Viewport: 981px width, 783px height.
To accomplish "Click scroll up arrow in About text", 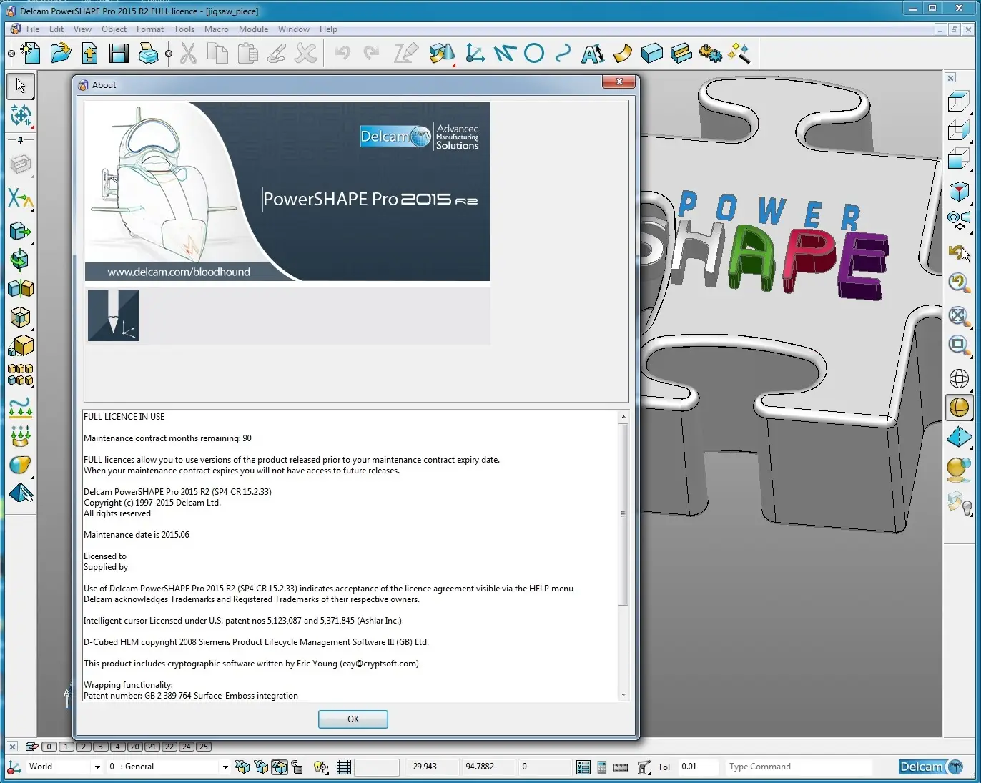I will click(x=623, y=417).
